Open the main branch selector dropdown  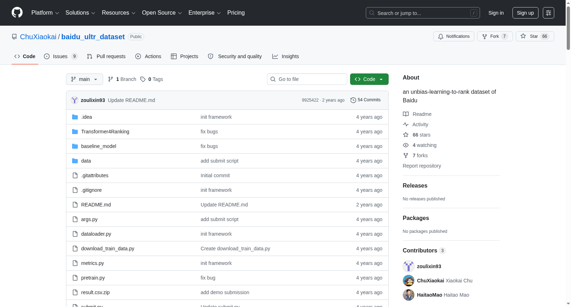pyautogui.click(x=85, y=79)
